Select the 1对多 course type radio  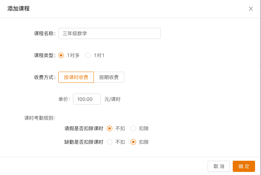(x=61, y=55)
